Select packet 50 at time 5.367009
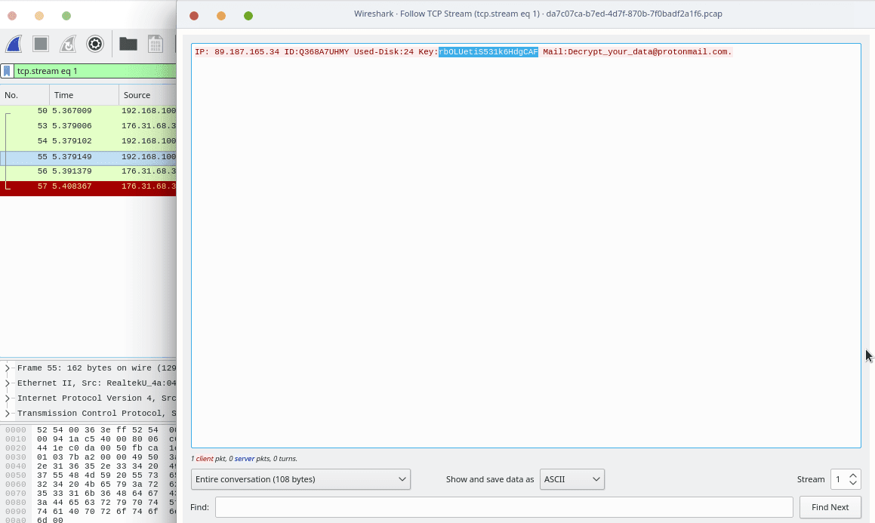 click(x=88, y=111)
